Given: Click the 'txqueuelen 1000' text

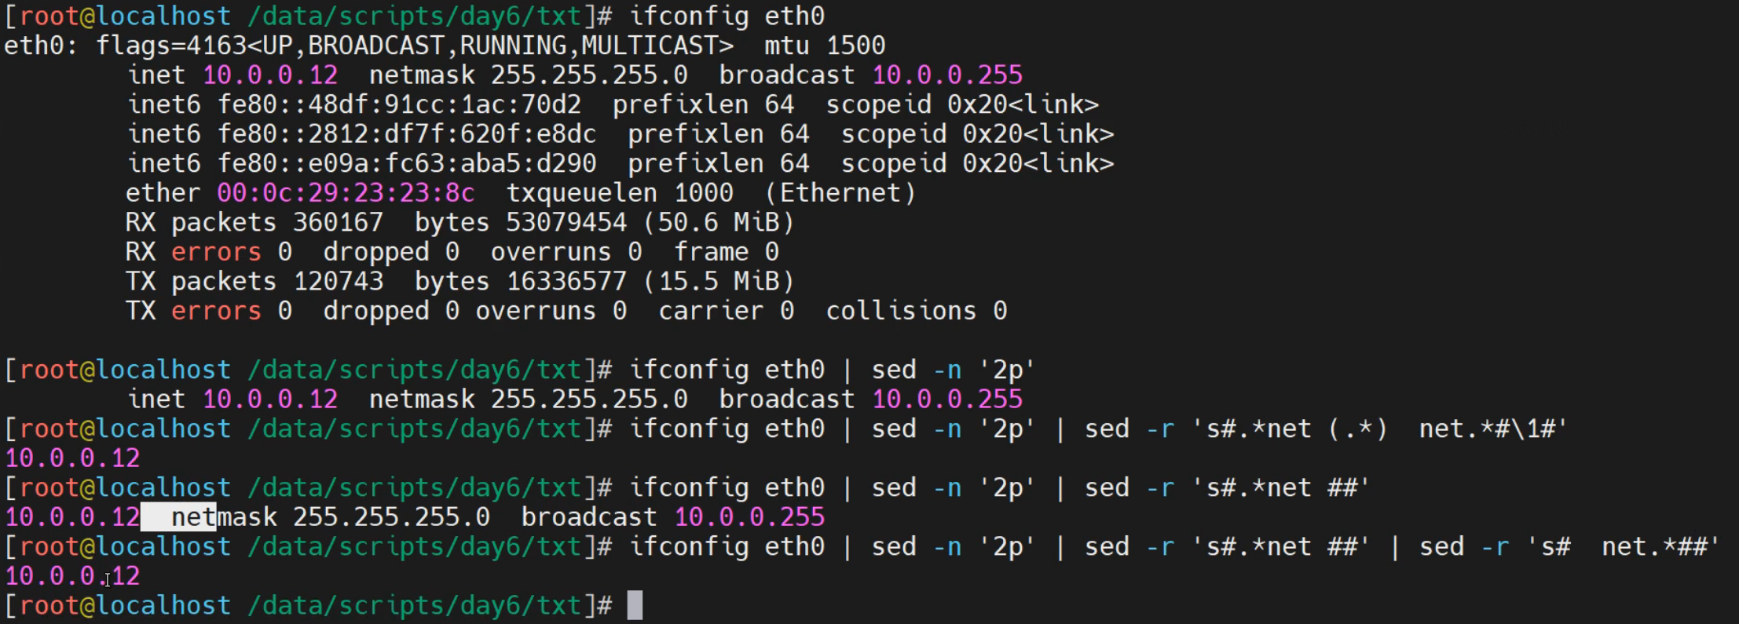Looking at the screenshot, I should tap(619, 193).
